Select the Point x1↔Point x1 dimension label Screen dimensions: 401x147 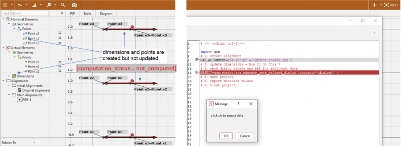coord(153,143)
